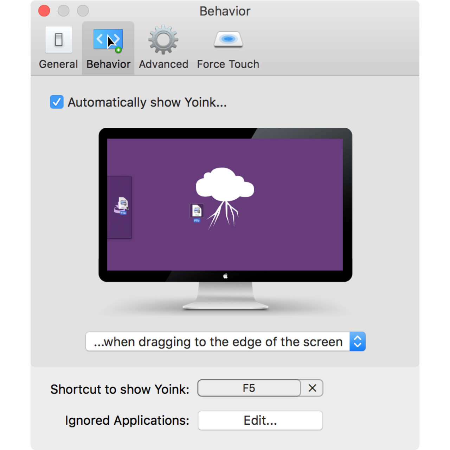Click the dragged file icon in preview
The height and width of the screenshot is (450, 450).
(x=197, y=213)
